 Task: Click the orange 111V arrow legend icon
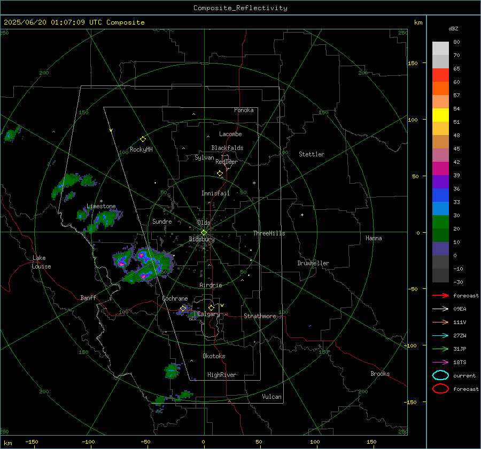coord(440,322)
